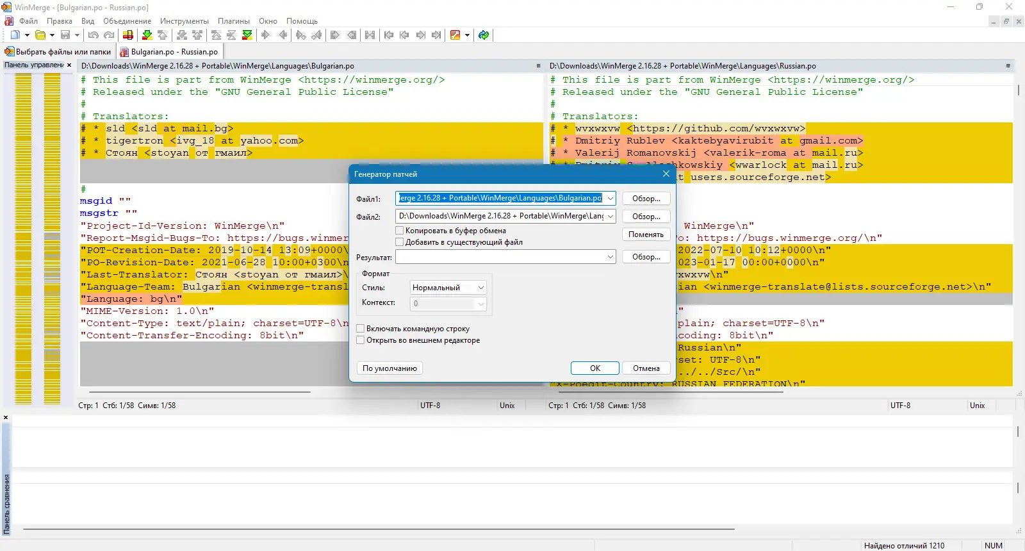Jump to next difference with green arrow

coord(147,35)
